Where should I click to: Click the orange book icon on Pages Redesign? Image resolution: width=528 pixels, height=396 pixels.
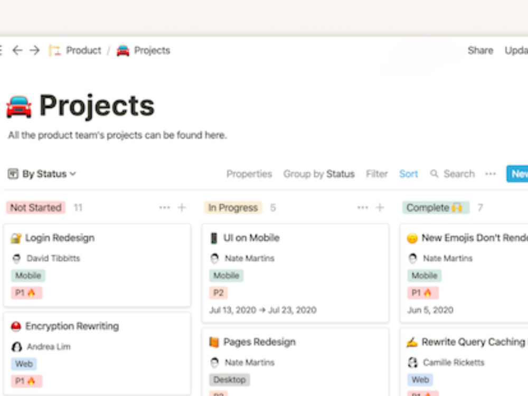pos(214,342)
